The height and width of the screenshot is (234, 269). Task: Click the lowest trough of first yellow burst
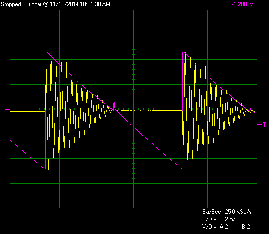coord(49,169)
